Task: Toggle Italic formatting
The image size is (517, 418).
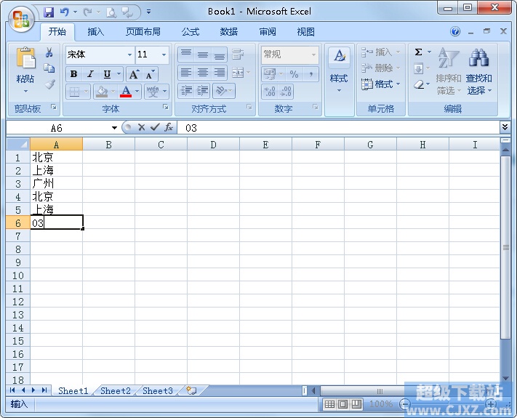Action: (x=90, y=74)
